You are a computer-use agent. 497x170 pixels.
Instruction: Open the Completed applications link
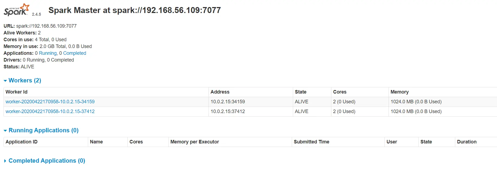click(x=75, y=53)
